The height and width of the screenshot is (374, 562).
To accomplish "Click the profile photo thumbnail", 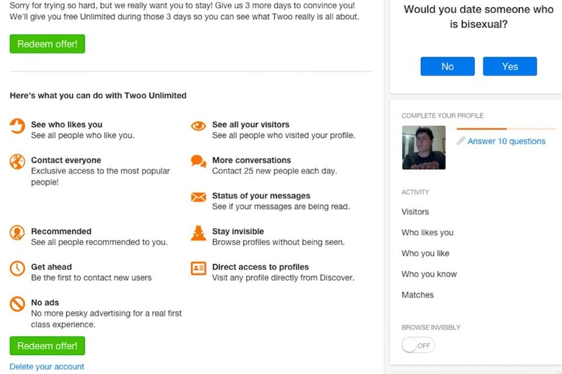I will (424, 147).
